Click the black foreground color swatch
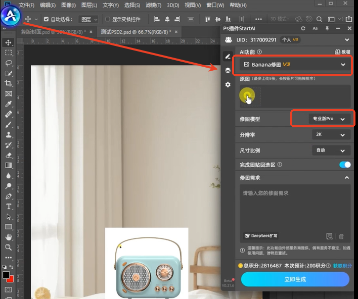This screenshot has height=299, width=358. pyautogui.click(x=6, y=275)
